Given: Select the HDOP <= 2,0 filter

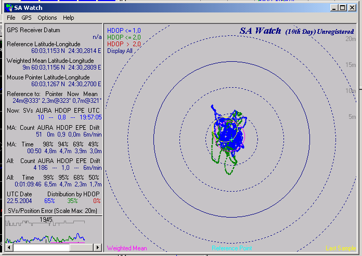Looking at the screenshot, I should 124,37.
